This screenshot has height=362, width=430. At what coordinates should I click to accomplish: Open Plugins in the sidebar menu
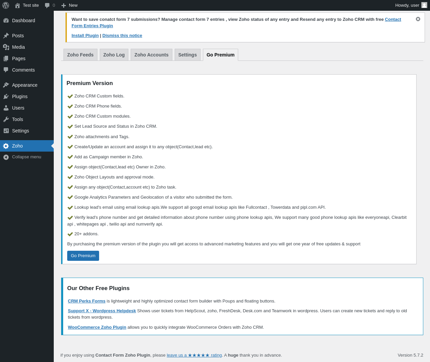pyautogui.click(x=27, y=96)
